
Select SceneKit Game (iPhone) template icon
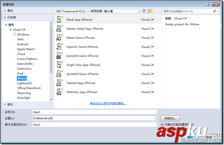tap(60, 56)
